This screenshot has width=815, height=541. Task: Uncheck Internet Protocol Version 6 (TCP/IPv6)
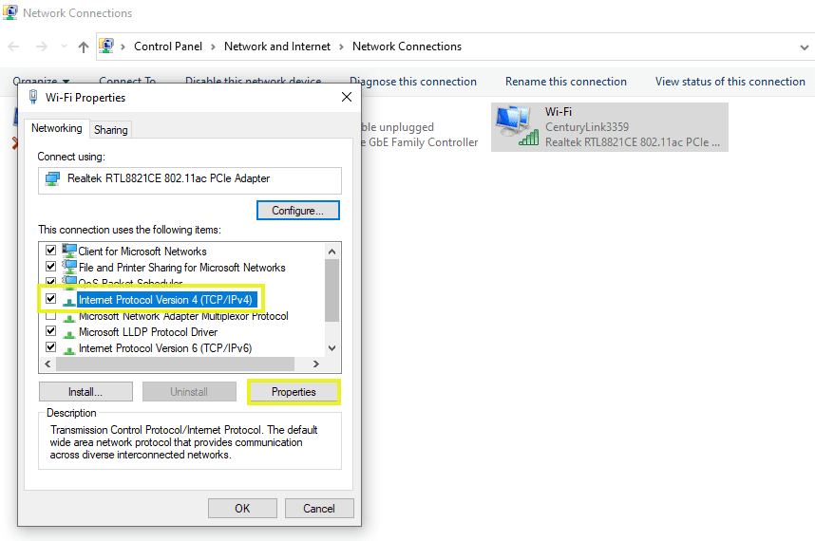click(51, 347)
